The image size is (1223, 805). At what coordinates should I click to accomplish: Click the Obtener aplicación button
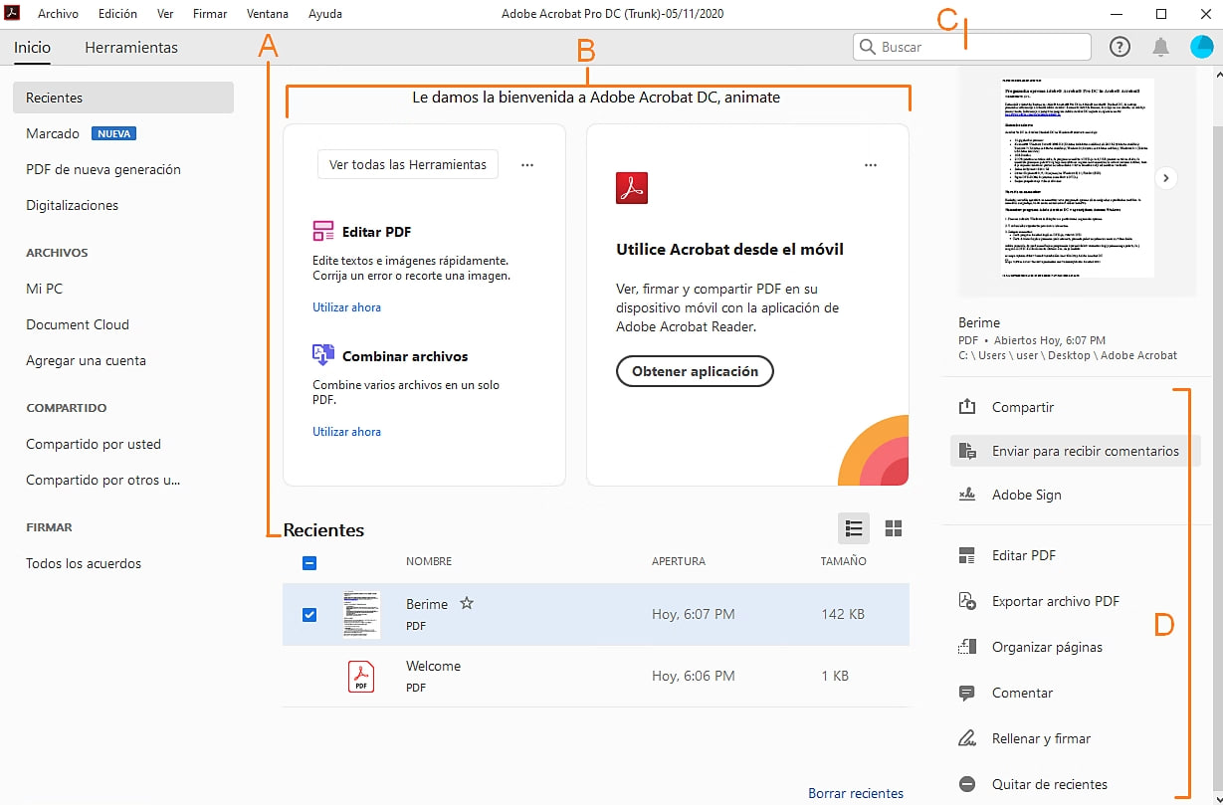point(695,371)
